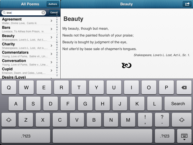The height and width of the screenshot is (145, 193).
Task: Tap the Q key
Action: [9, 87]
